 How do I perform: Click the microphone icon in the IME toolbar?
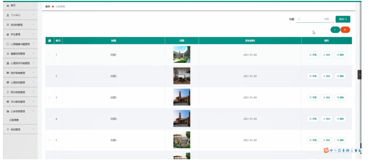(x=343, y=151)
